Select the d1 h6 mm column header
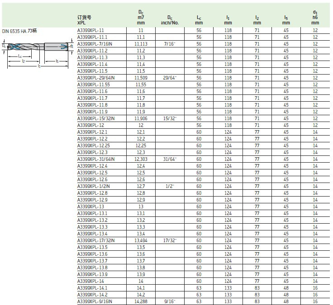 [315, 17]
